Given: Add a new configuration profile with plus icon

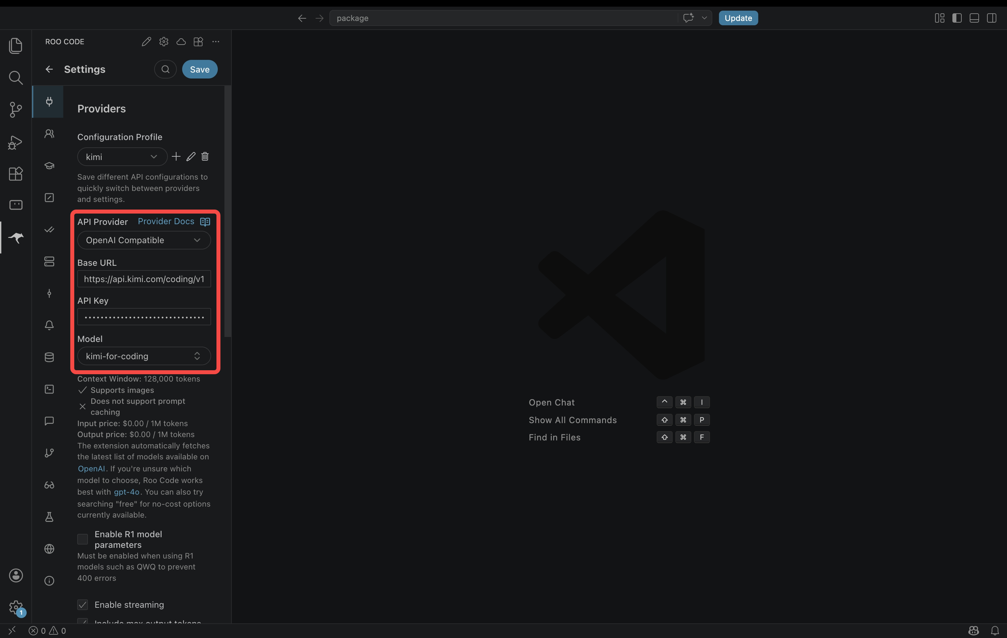Looking at the screenshot, I should point(176,156).
